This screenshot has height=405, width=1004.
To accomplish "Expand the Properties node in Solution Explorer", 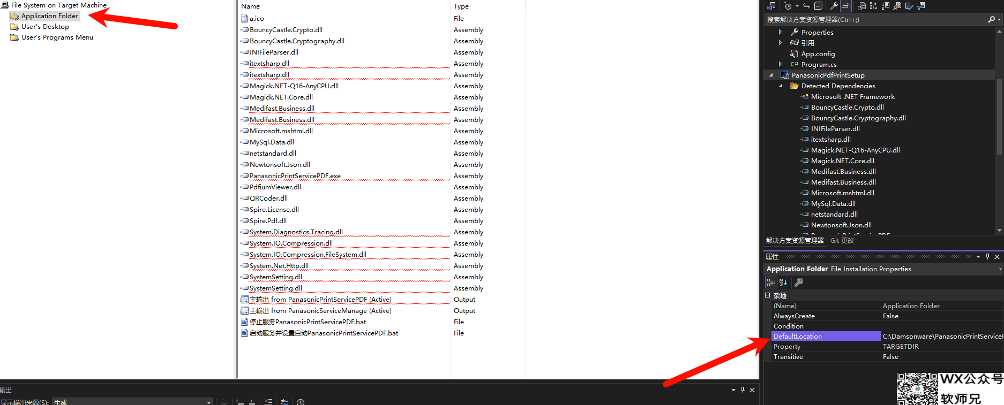I will [x=780, y=32].
